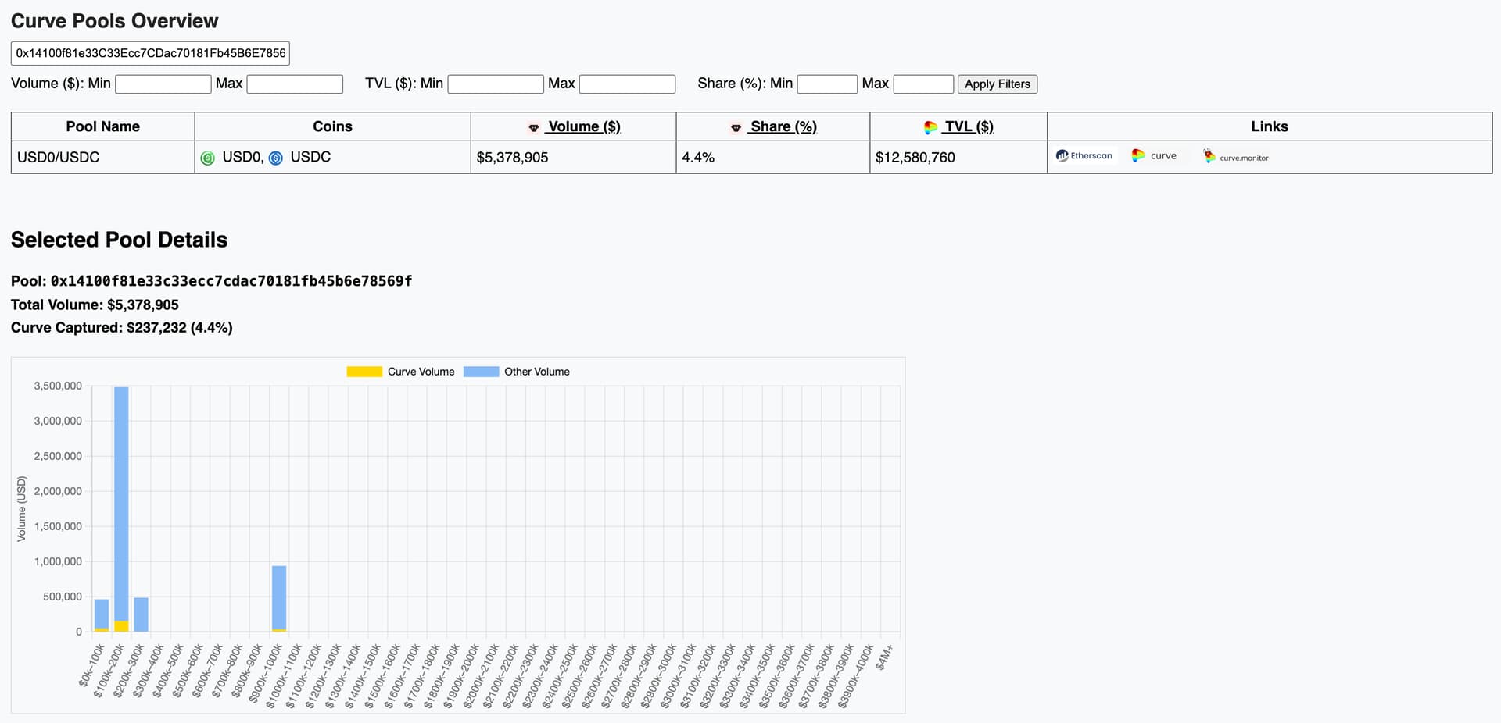Image resolution: width=1501 pixels, height=723 pixels.
Task: Sort table by Volume ($) column
Action: [583, 126]
